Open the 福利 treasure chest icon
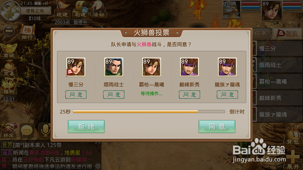Screen dimensions: 303x170 tap(9, 86)
